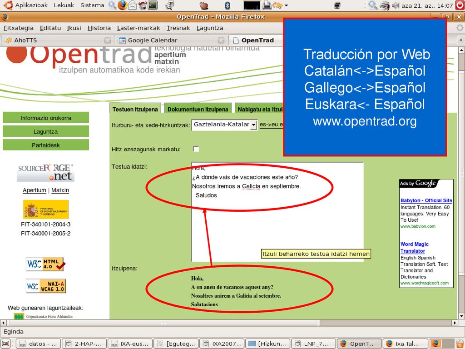
Task: Select the Dokumentuen itzulpena tab
Action: click(x=198, y=109)
